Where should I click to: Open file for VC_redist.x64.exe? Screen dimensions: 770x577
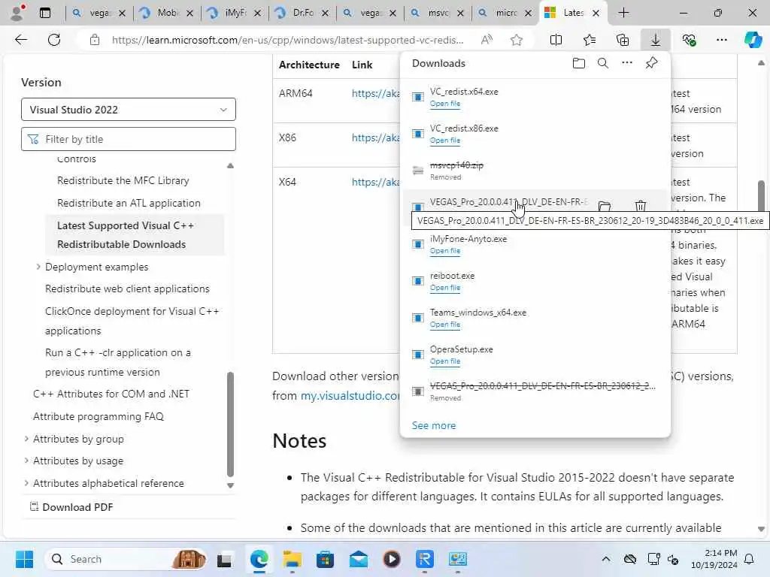tap(445, 104)
